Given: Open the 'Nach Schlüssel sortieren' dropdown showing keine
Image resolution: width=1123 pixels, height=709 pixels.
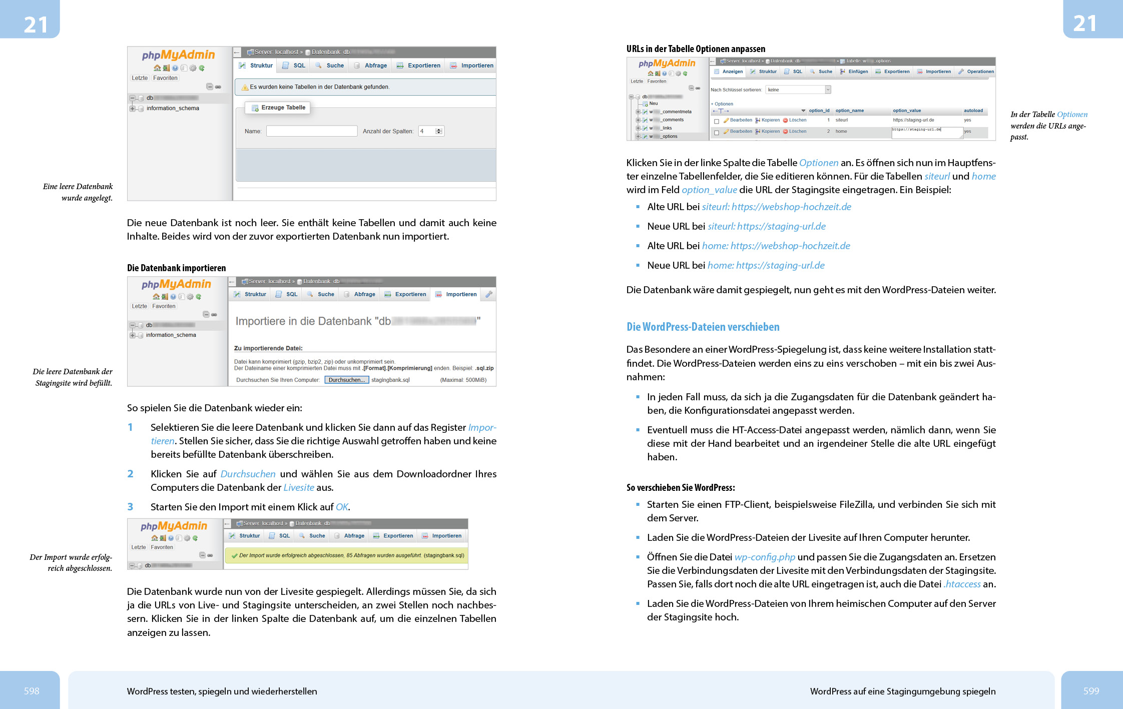Looking at the screenshot, I should pyautogui.click(x=798, y=90).
